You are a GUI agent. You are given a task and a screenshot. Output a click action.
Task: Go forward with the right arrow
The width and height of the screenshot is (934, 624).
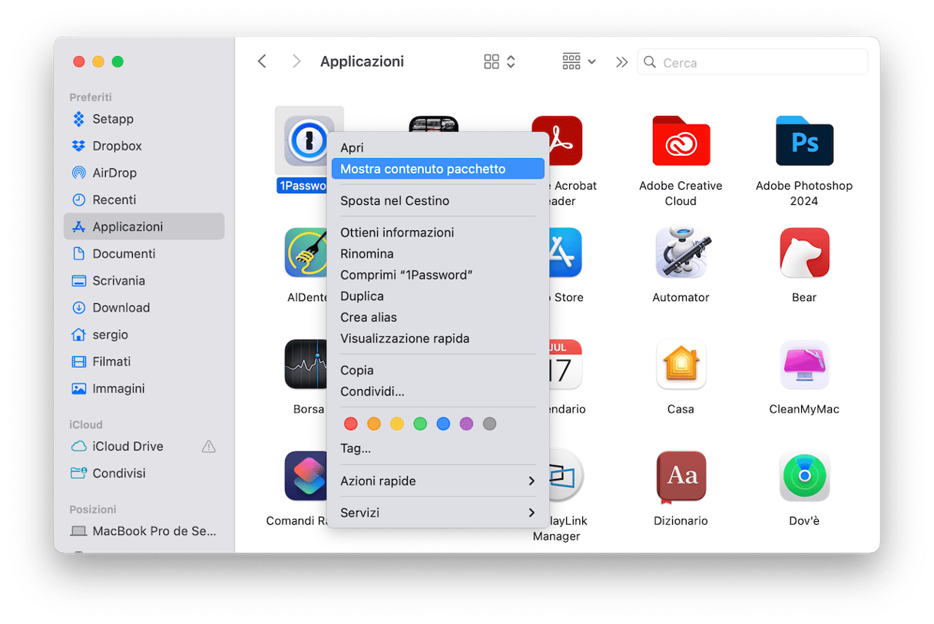(x=296, y=61)
